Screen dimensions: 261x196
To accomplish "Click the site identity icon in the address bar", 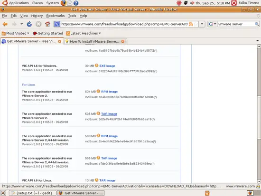I will point(57,24).
